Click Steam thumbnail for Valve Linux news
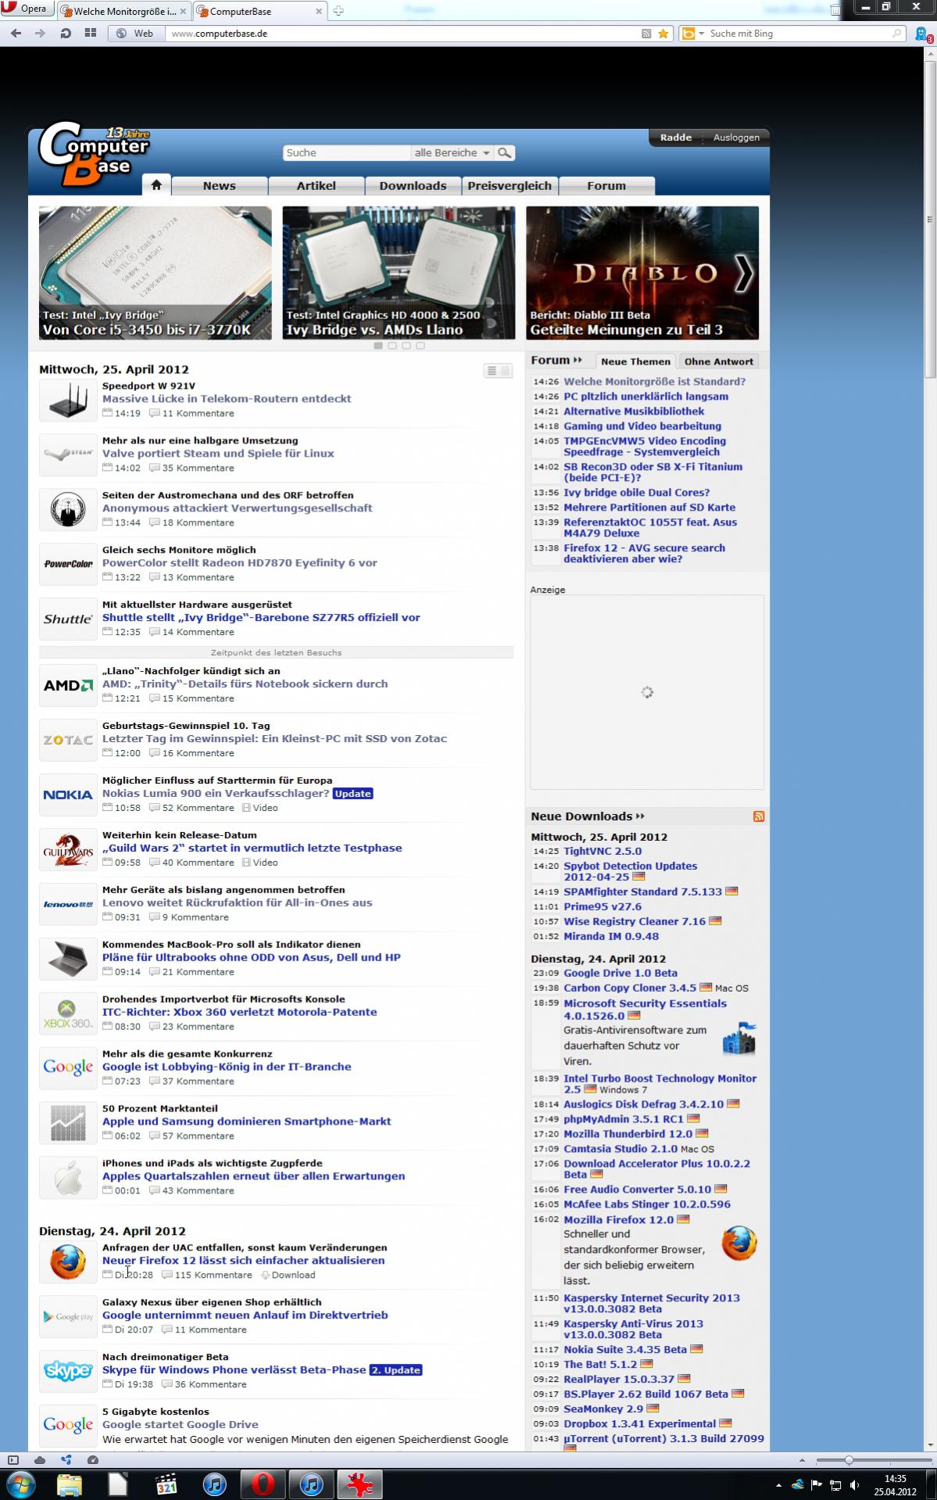This screenshot has width=937, height=1500. [x=68, y=454]
